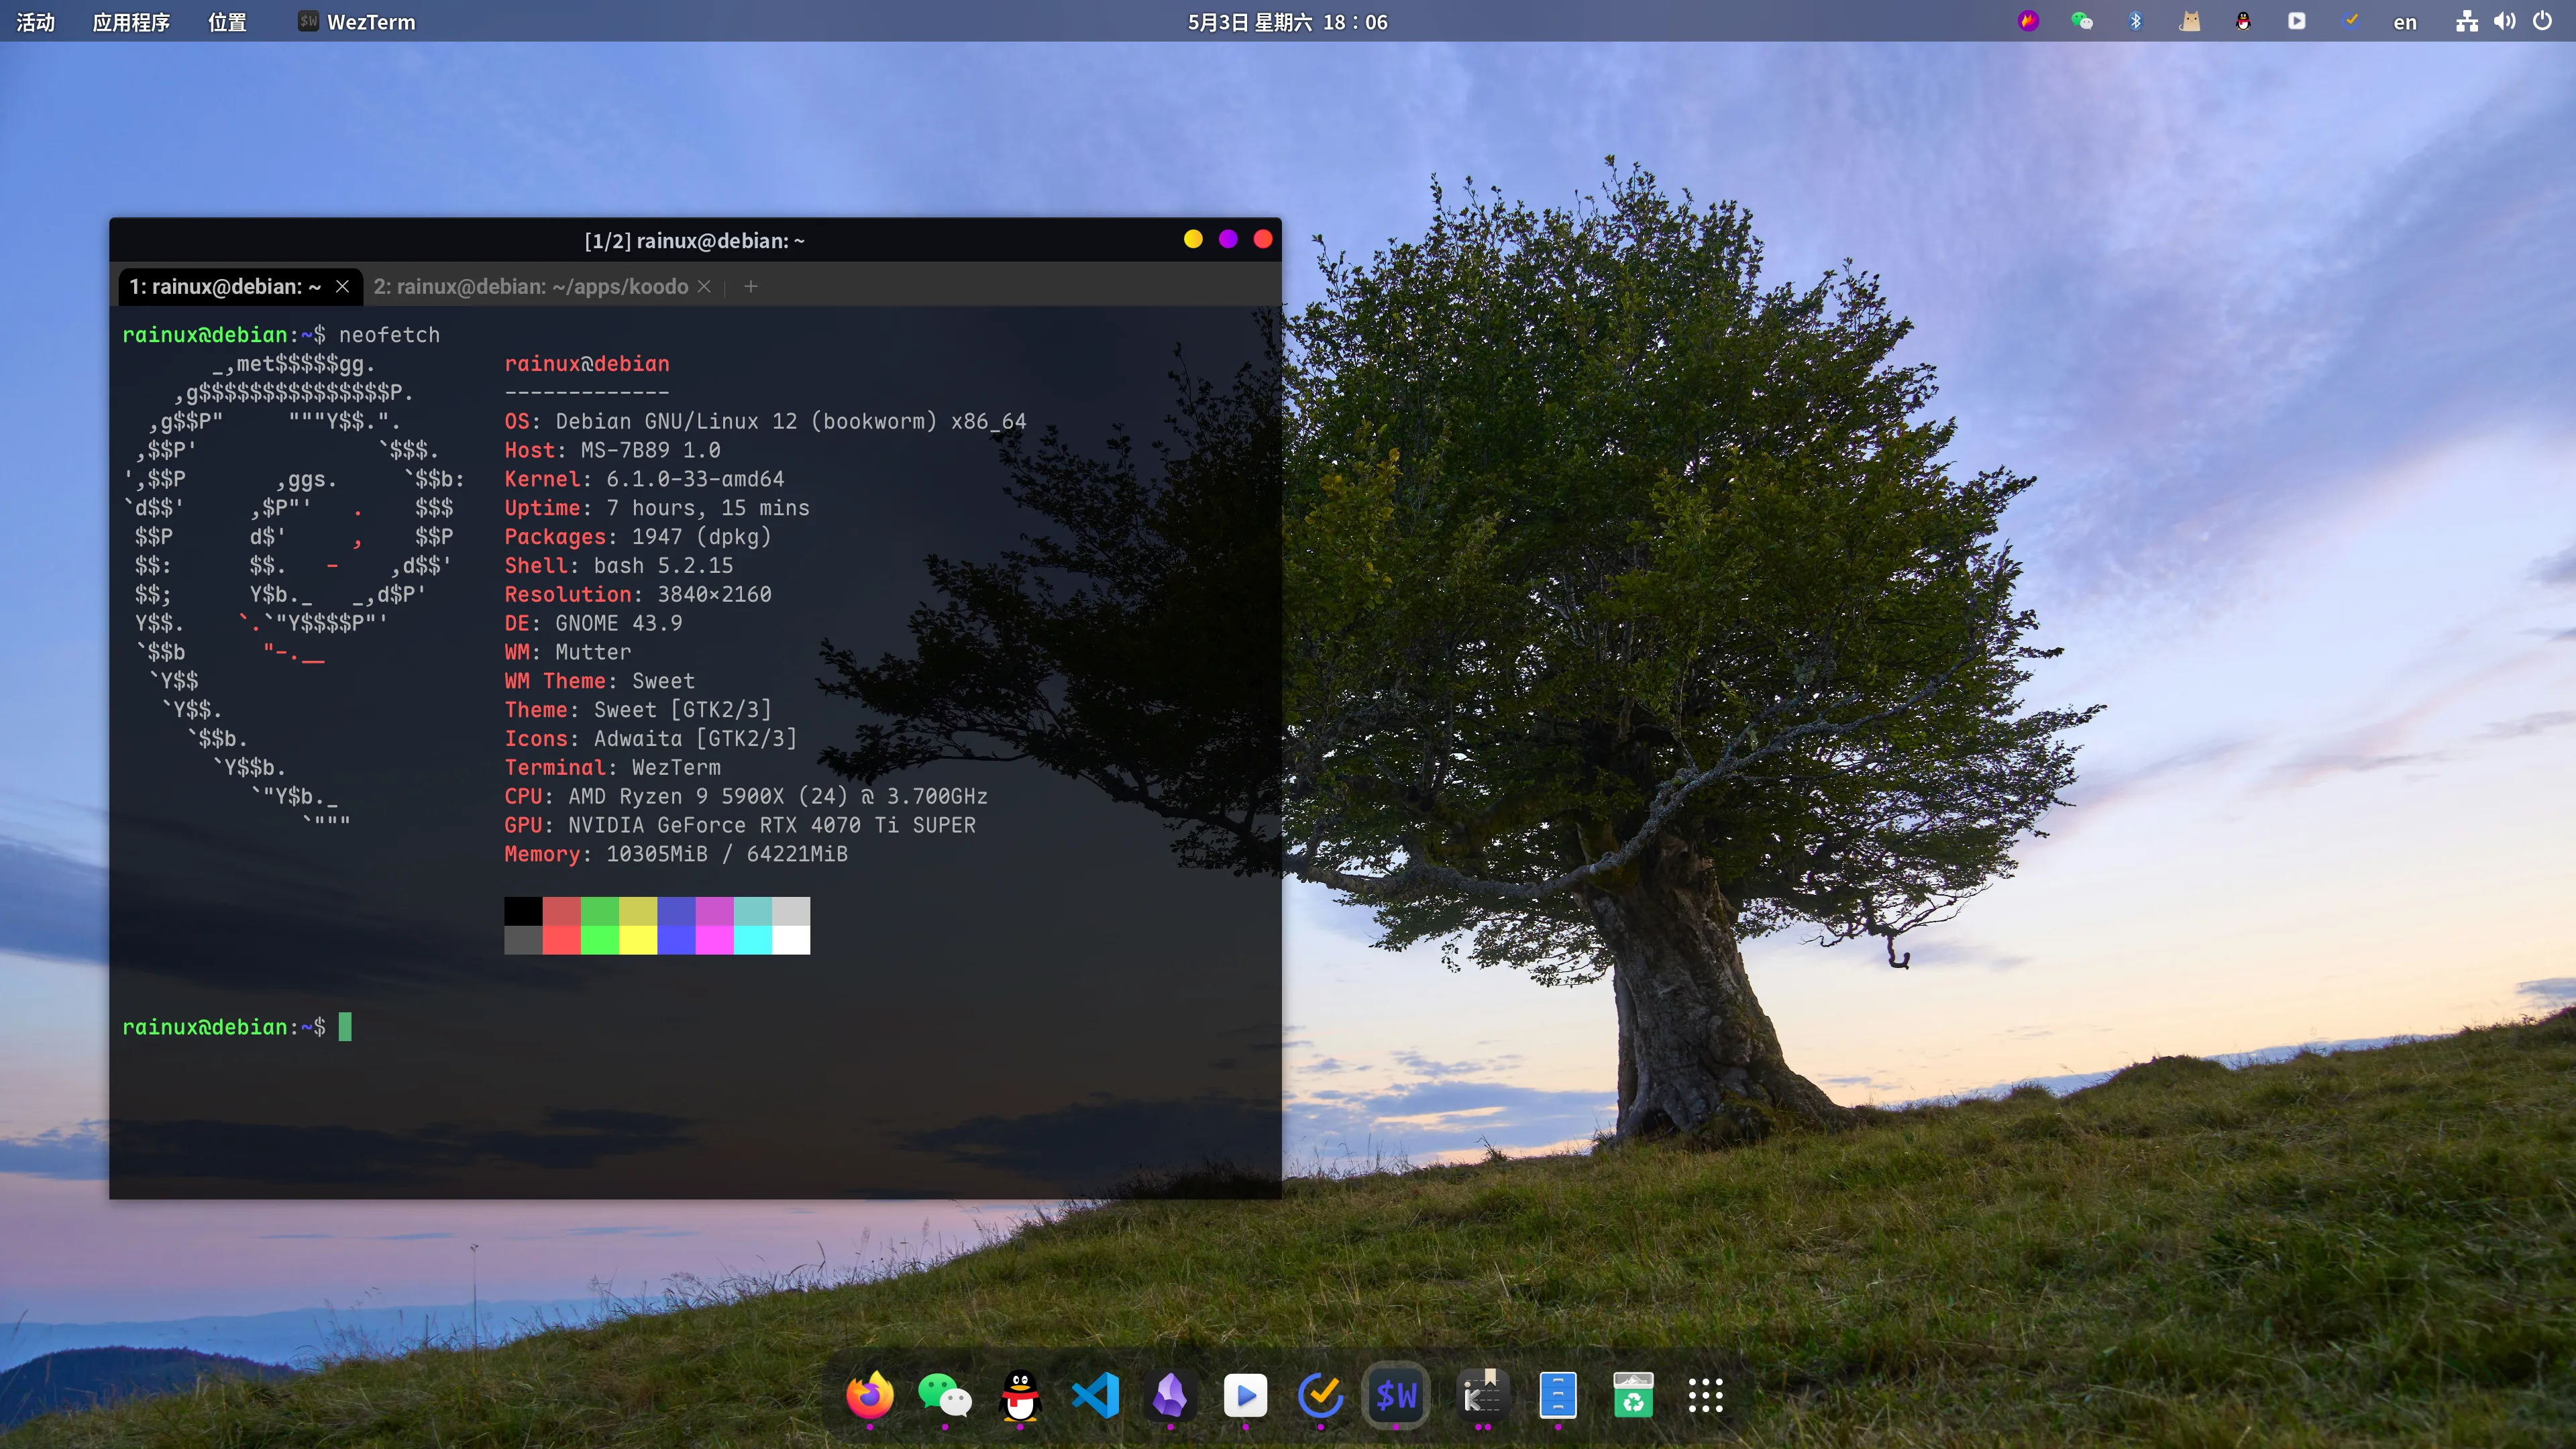Switch to tab 2 ~/apps/koodo
Image resolution: width=2576 pixels, height=1449 pixels.
[530, 287]
